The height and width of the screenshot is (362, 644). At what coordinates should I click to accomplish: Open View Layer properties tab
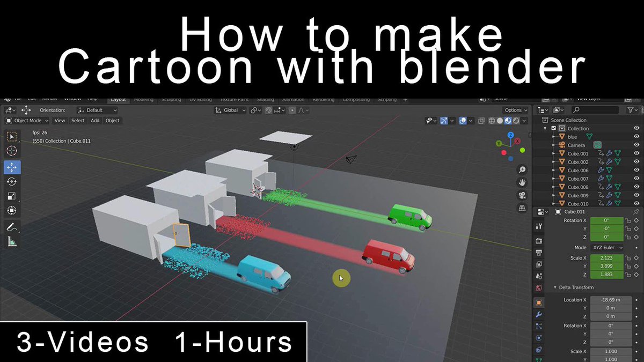(x=539, y=264)
